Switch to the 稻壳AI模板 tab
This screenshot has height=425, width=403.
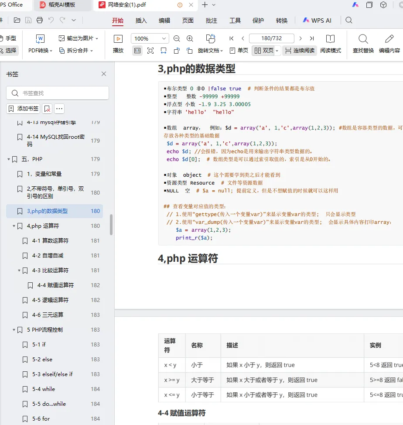pos(62,5)
